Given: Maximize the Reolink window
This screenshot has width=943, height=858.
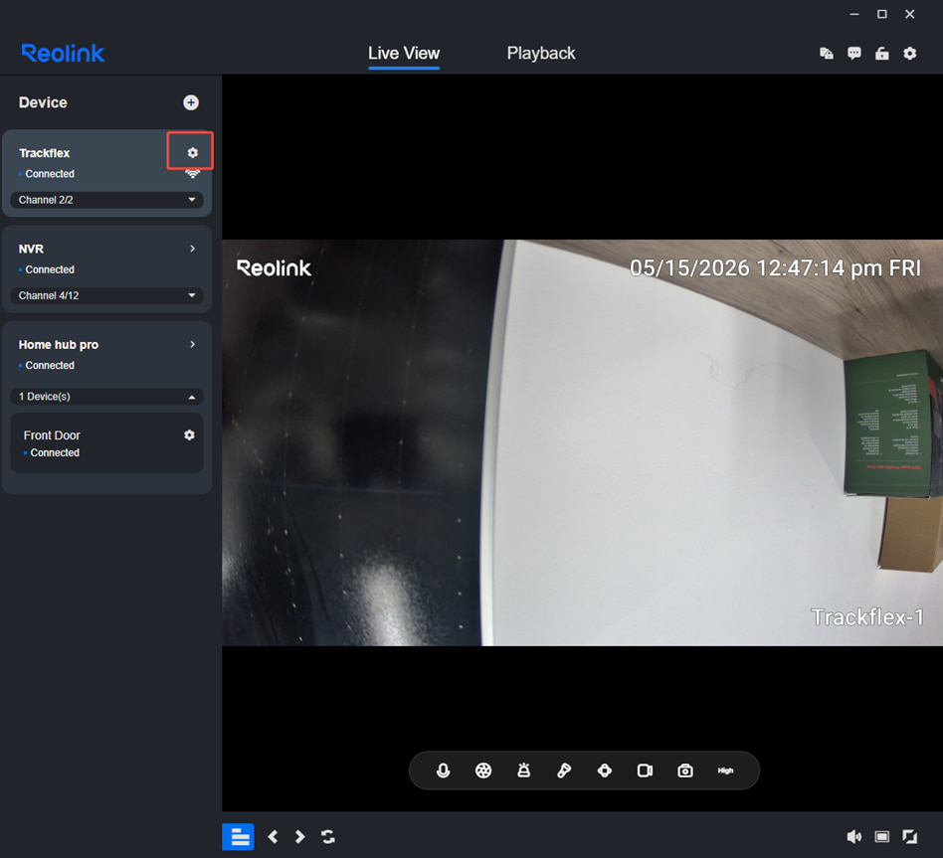Looking at the screenshot, I should (x=882, y=14).
